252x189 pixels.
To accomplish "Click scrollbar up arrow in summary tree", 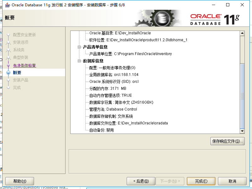I will coord(242,33).
